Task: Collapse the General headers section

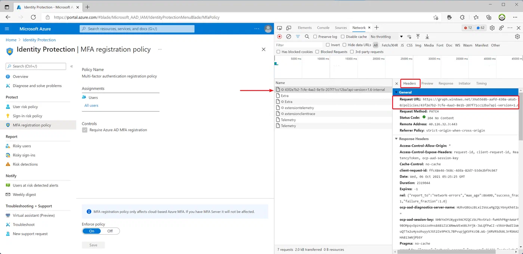Action: click(396, 92)
